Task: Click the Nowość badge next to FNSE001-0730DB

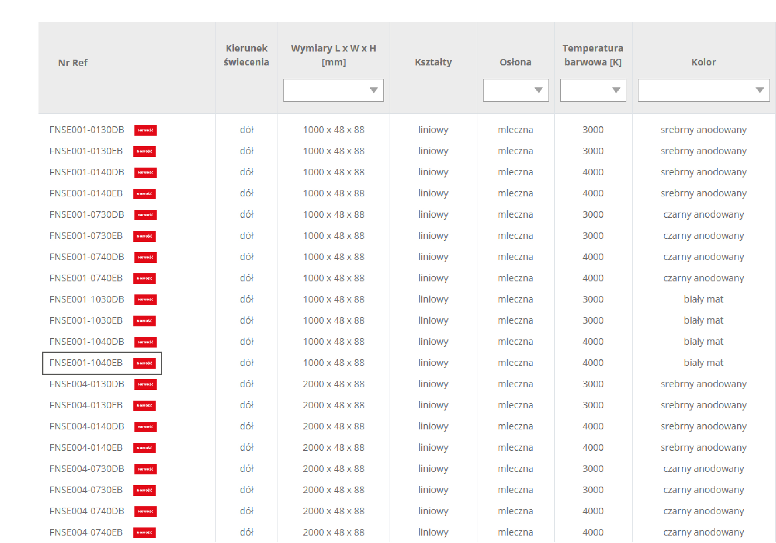Action: [146, 215]
